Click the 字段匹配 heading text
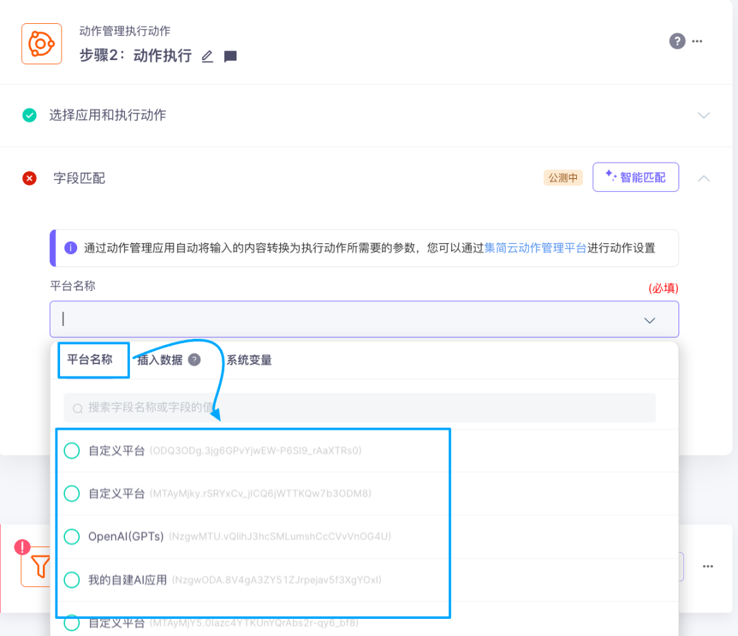738x636 pixels. click(x=79, y=178)
